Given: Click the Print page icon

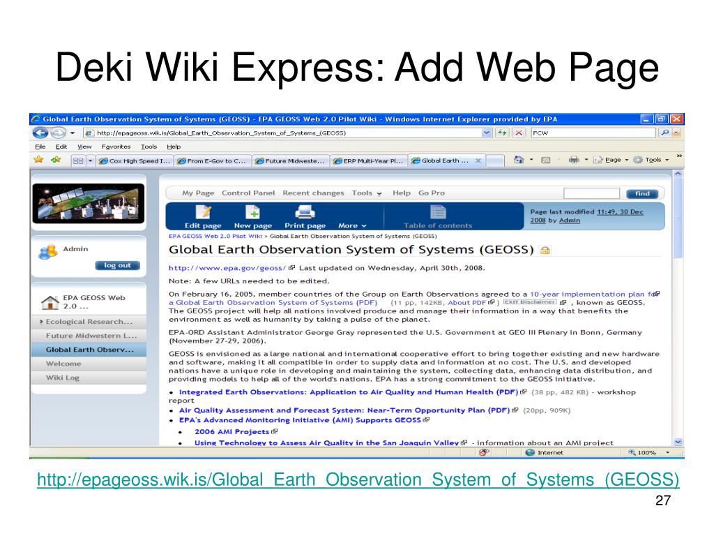Looking at the screenshot, I should pos(305,212).
